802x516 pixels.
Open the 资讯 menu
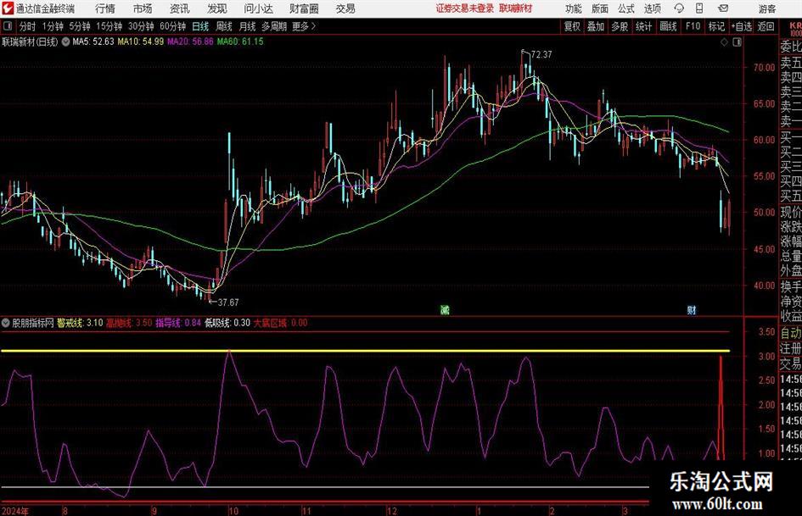[x=180, y=8]
